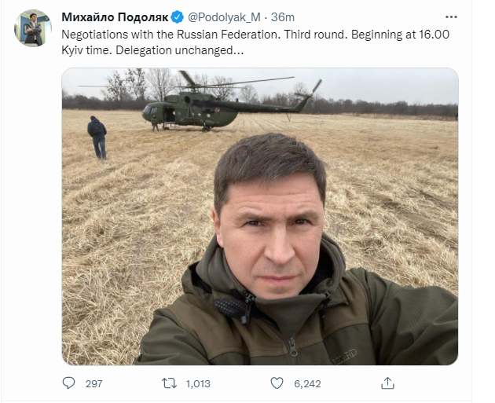This screenshot has width=495, height=403.
Task: Open the author's profile avatar
Action: coord(32,28)
